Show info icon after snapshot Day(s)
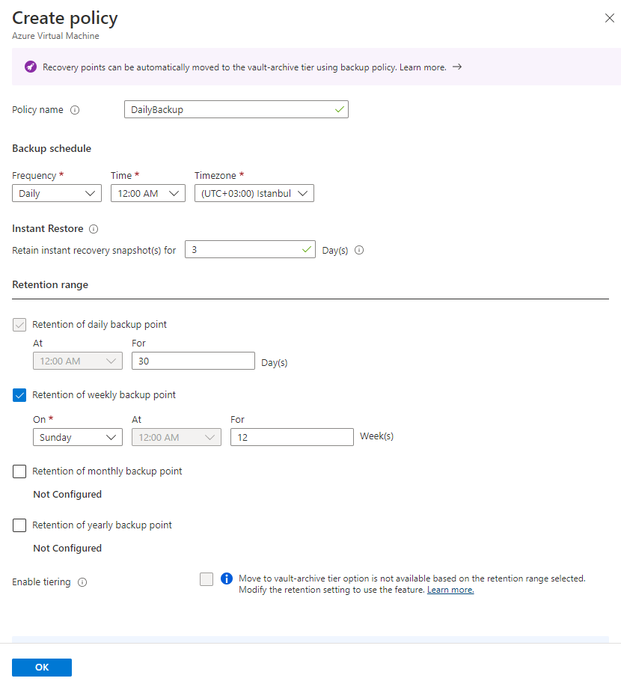This screenshot has height=693, width=621. click(359, 250)
